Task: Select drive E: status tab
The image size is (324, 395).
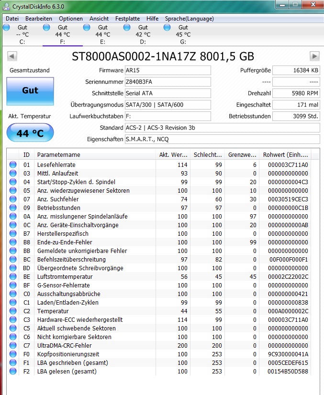Action: (103, 34)
